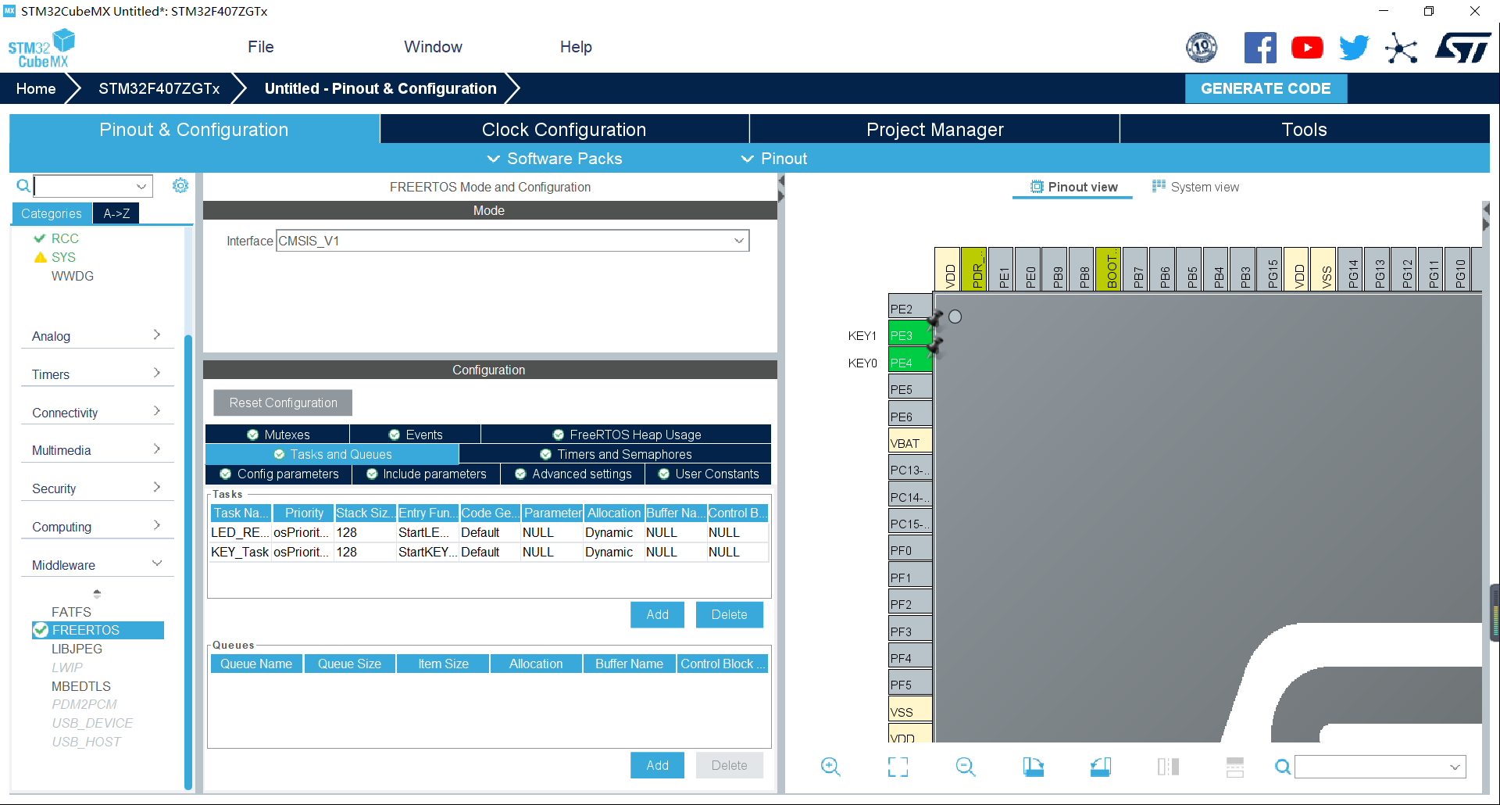Open the Facebook icon in the header

(1260, 48)
